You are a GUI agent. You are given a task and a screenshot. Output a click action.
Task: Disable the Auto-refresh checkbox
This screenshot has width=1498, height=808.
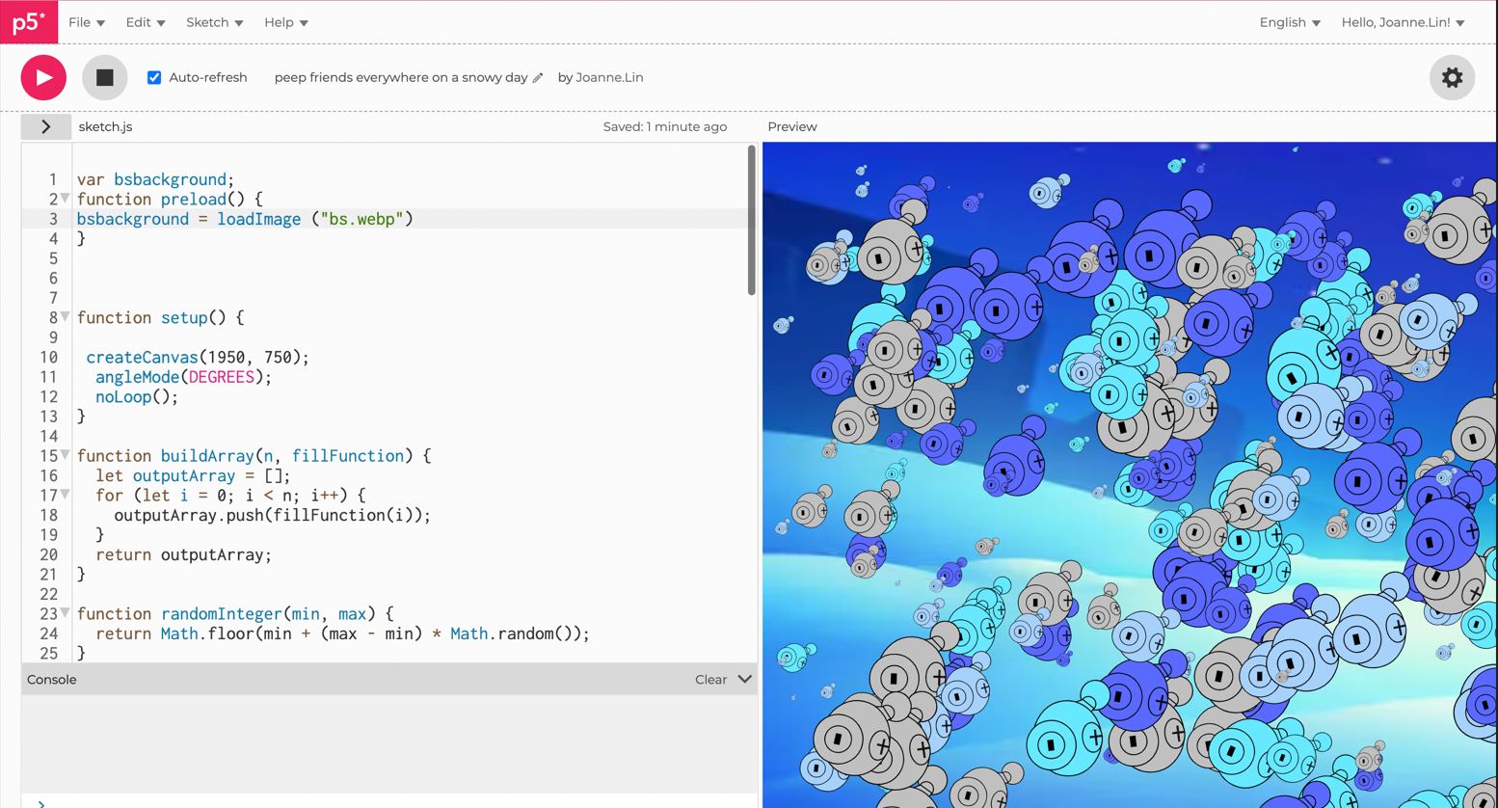[x=154, y=77]
